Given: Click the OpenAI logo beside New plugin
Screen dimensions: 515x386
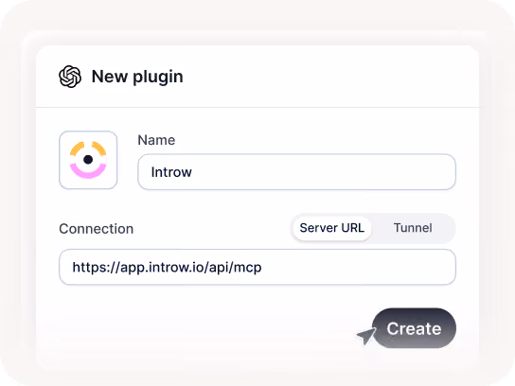Looking at the screenshot, I should (70, 77).
